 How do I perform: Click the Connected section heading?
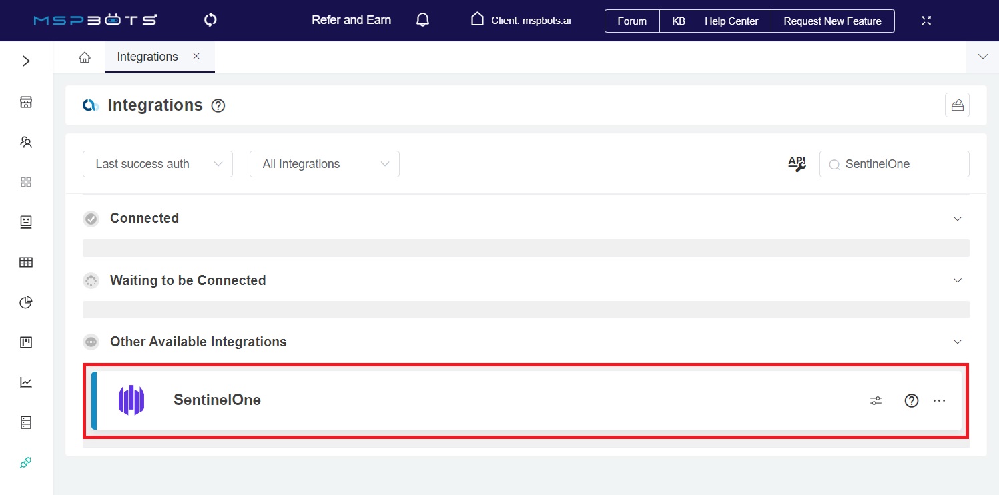144,218
